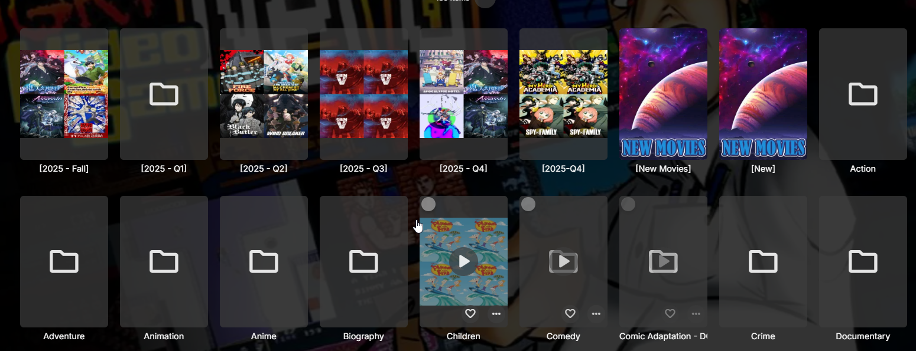The width and height of the screenshot is (916, 351).
Task: Click the '[2025 - Q4]' title
Action: click(463, 169)
